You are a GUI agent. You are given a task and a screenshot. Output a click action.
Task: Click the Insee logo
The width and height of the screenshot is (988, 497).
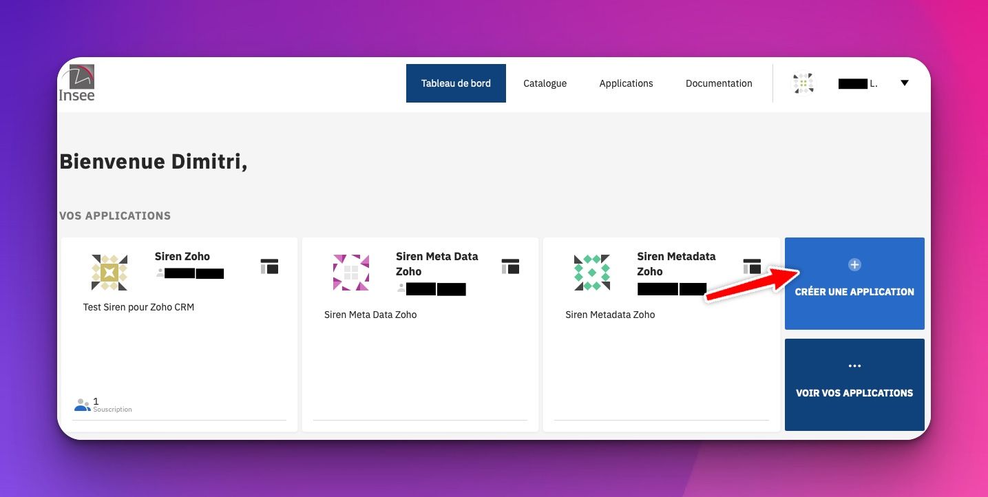tap(76, 83)
